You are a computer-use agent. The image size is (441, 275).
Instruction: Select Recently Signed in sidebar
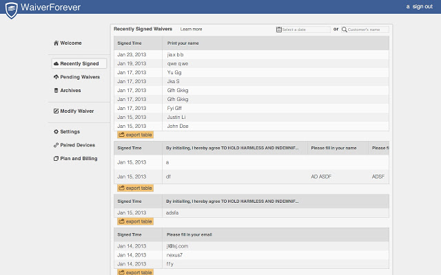tap(79, 63)
